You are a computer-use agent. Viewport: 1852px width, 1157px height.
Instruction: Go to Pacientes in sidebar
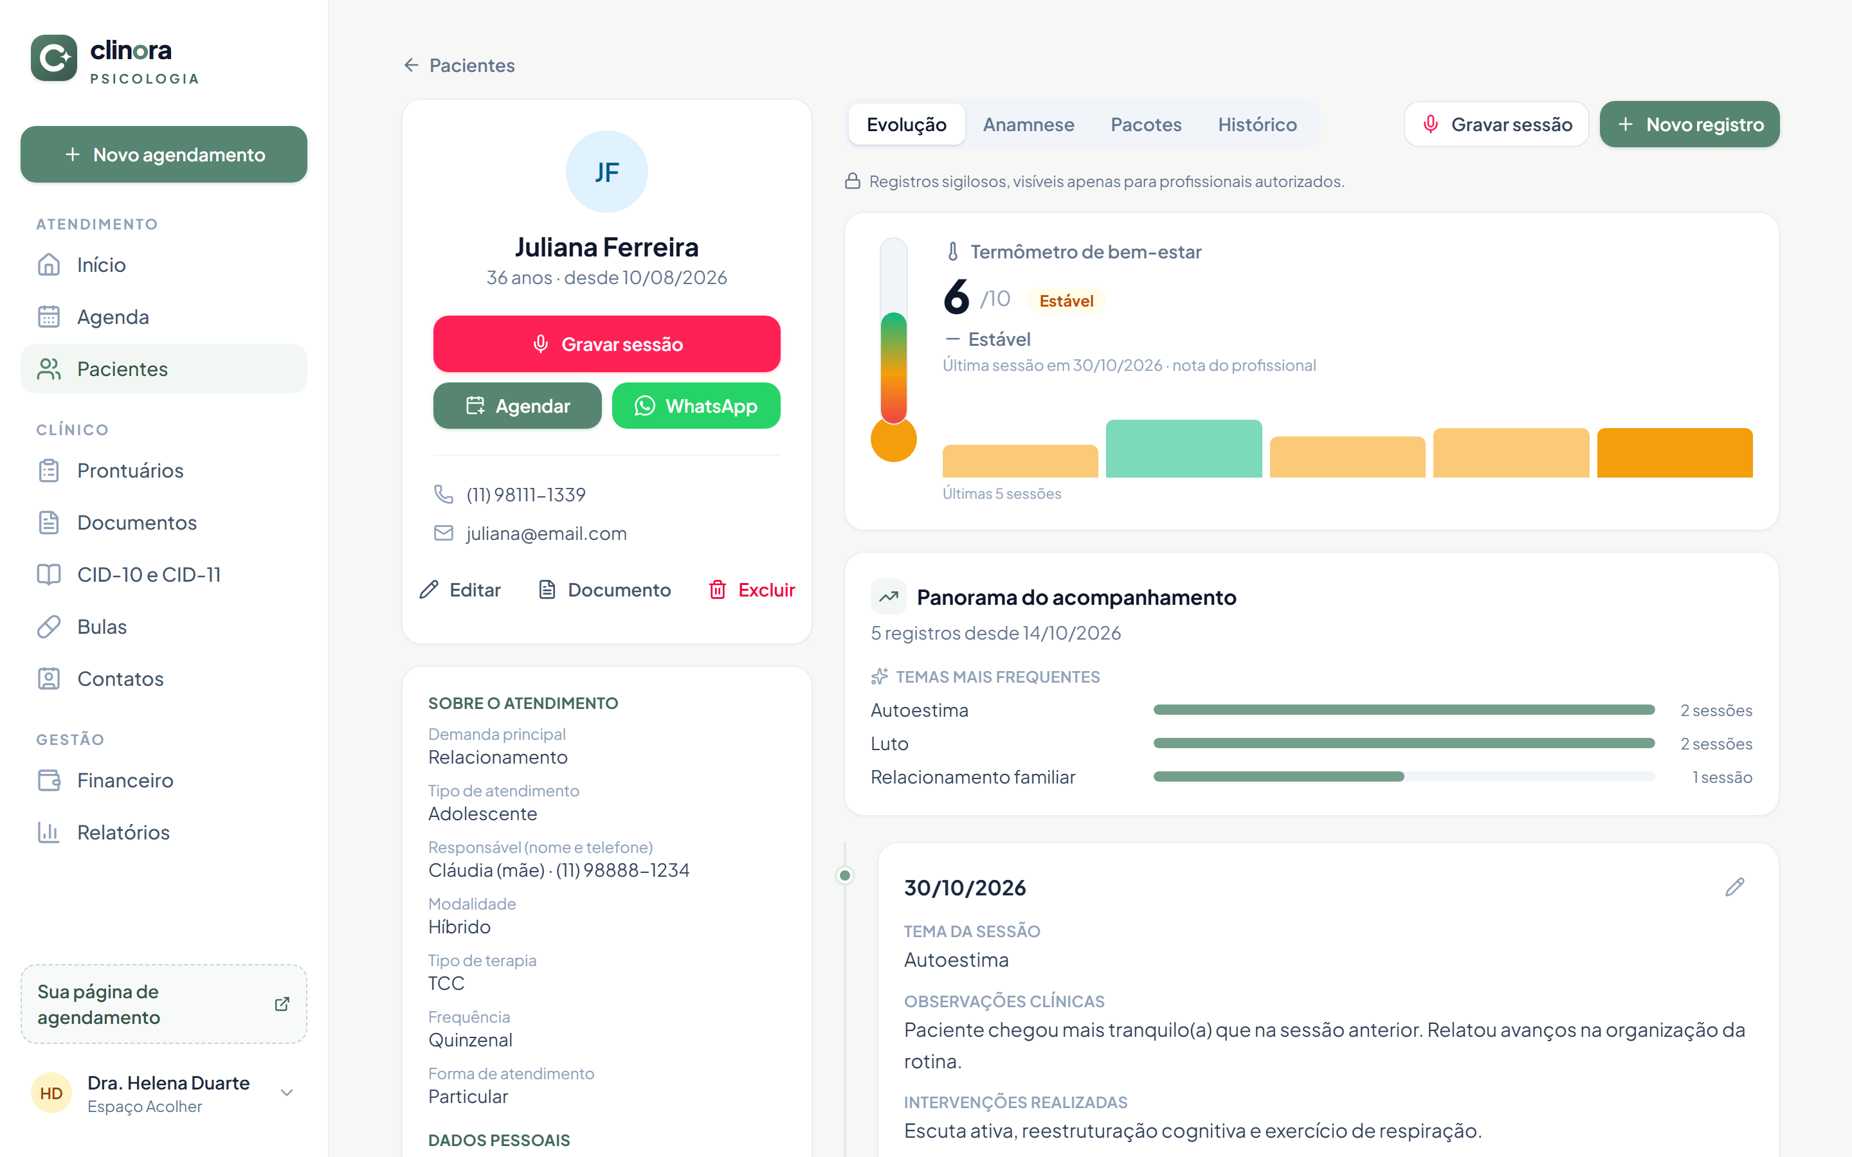click(164, 369)
